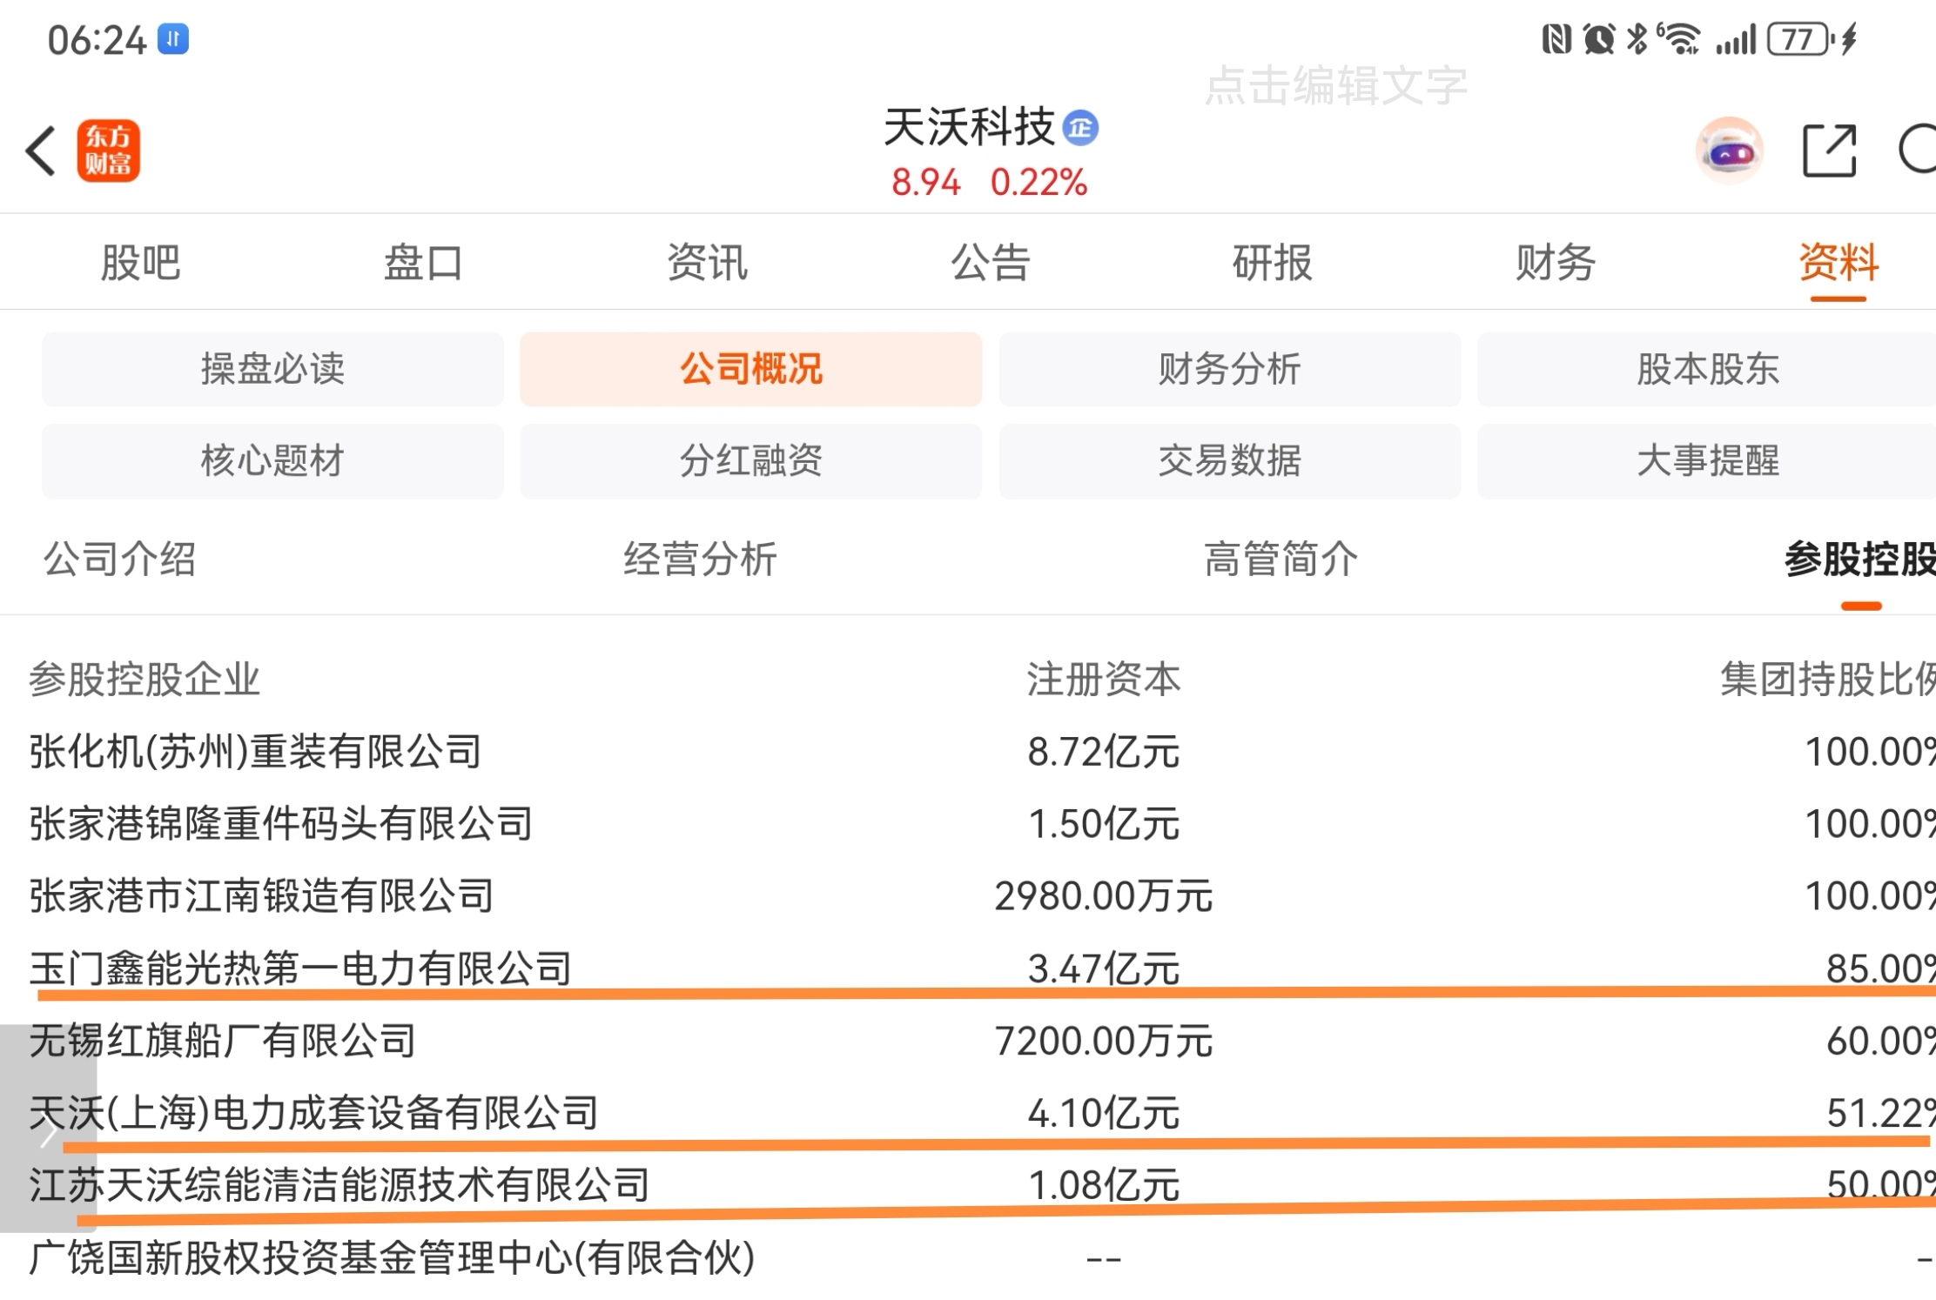
Task: Select the 股本股东 button
Action: (1707, 369)
